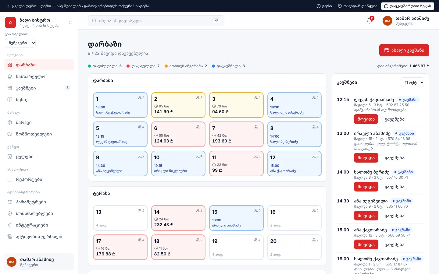
Task: Click the notification bell icon
Action: (x=369, y=21)
